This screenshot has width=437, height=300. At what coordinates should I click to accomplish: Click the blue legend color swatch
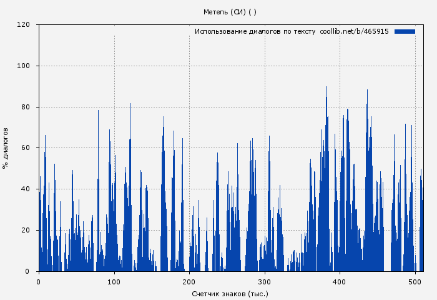(405, 31)
